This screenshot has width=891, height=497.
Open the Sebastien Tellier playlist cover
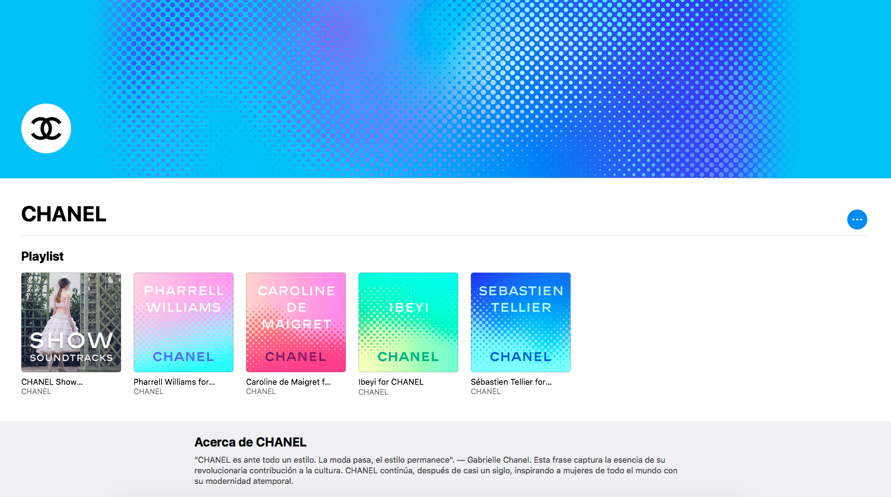(521, 322)
